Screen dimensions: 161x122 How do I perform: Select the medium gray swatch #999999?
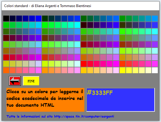click(x=64, y=51)
